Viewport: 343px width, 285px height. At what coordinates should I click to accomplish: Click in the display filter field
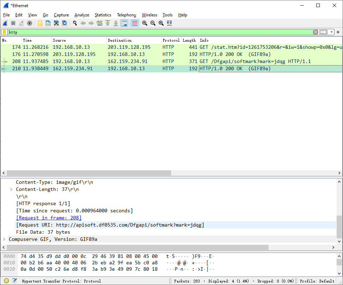(x=160, y=32)
